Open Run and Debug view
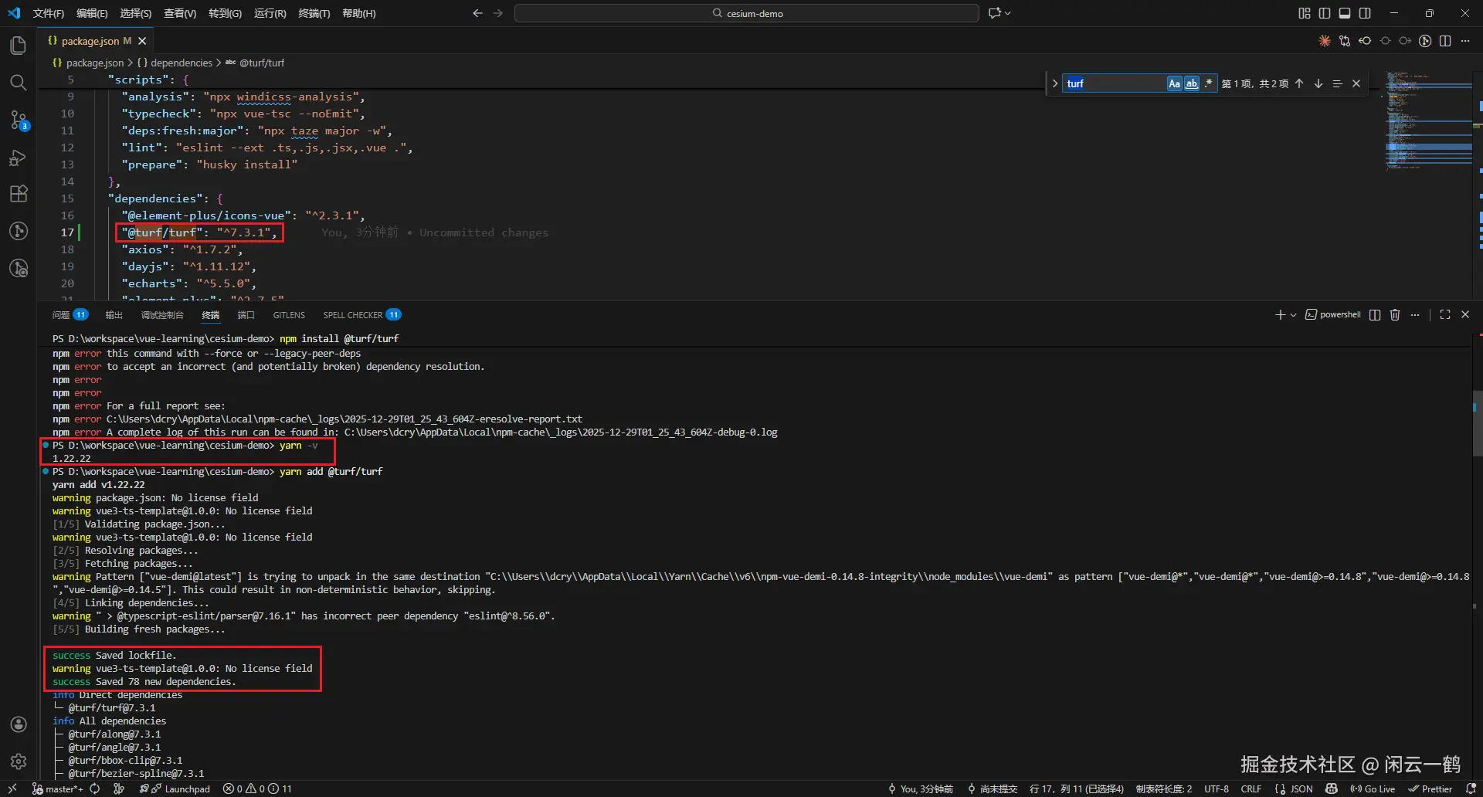1483x797 pixels. (x=19, y=158)
